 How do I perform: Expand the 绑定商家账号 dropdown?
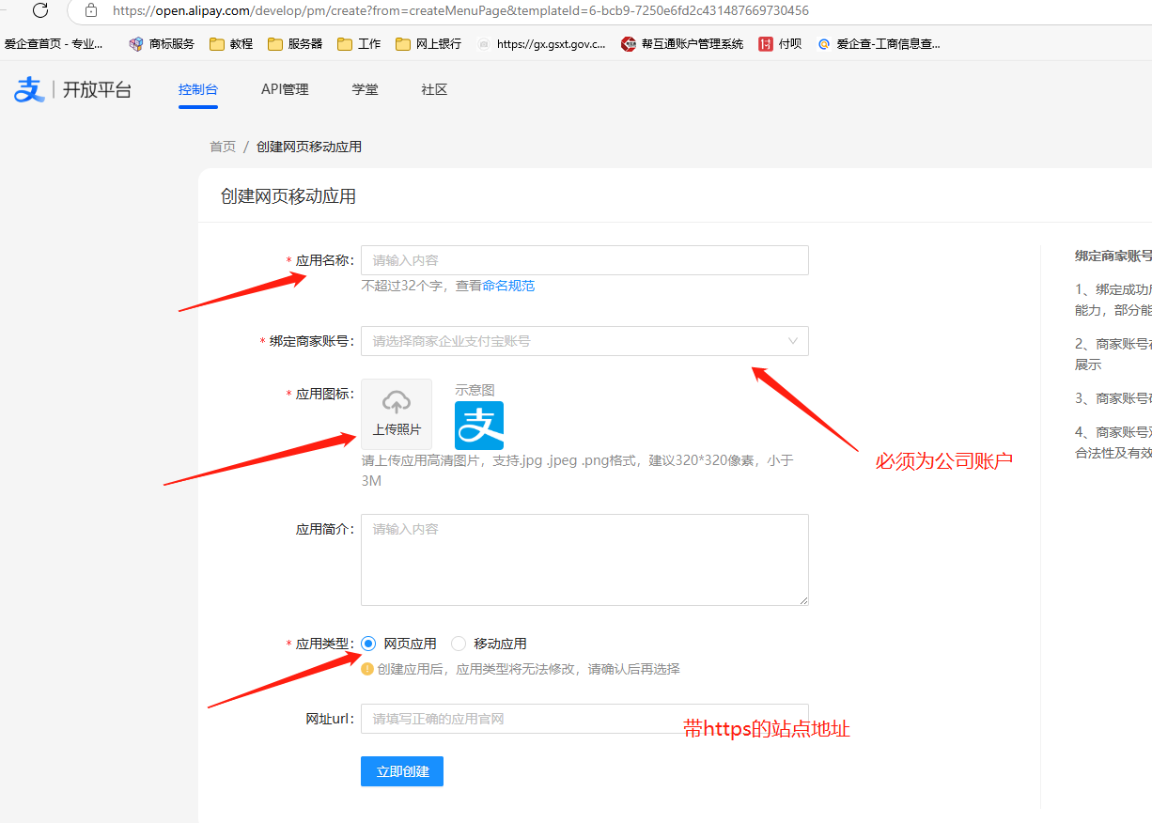click(x=584, y=341)
